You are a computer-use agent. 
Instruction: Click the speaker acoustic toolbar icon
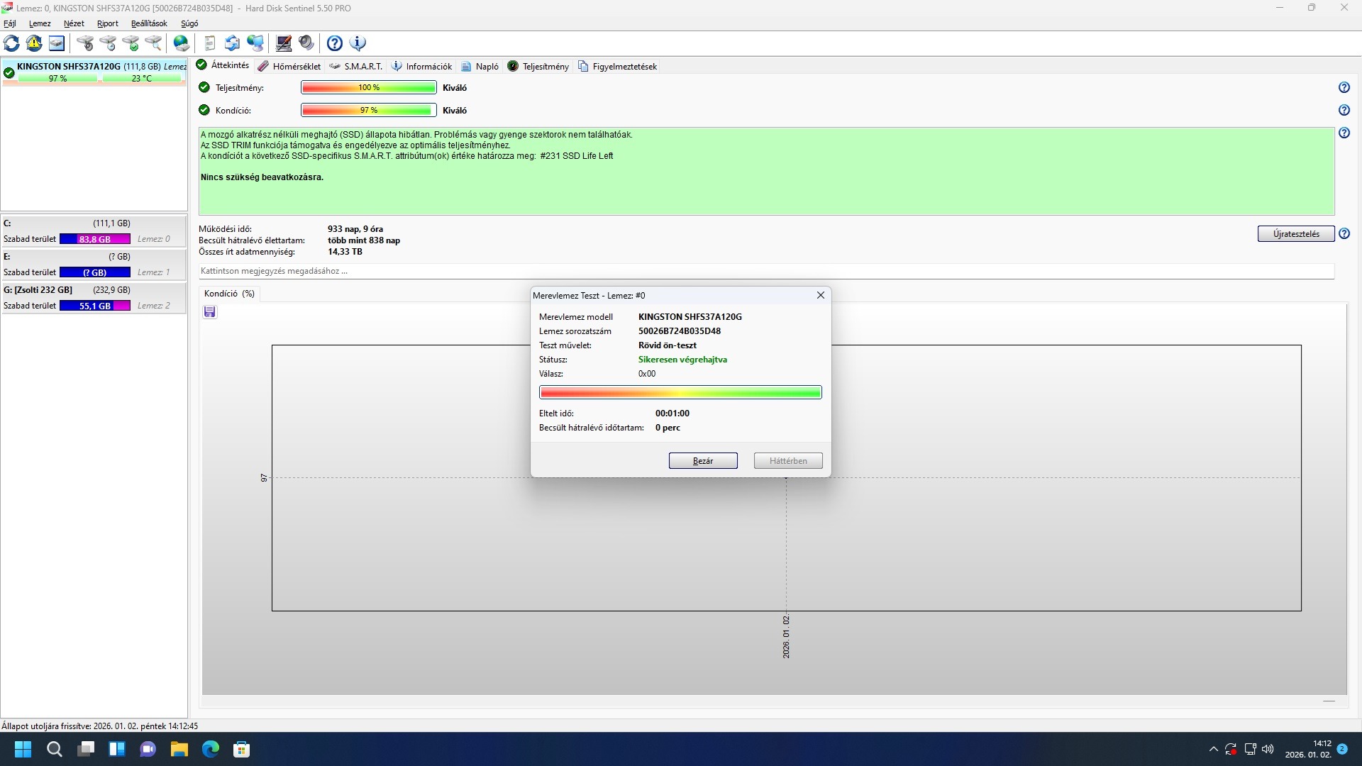(306, 43)
